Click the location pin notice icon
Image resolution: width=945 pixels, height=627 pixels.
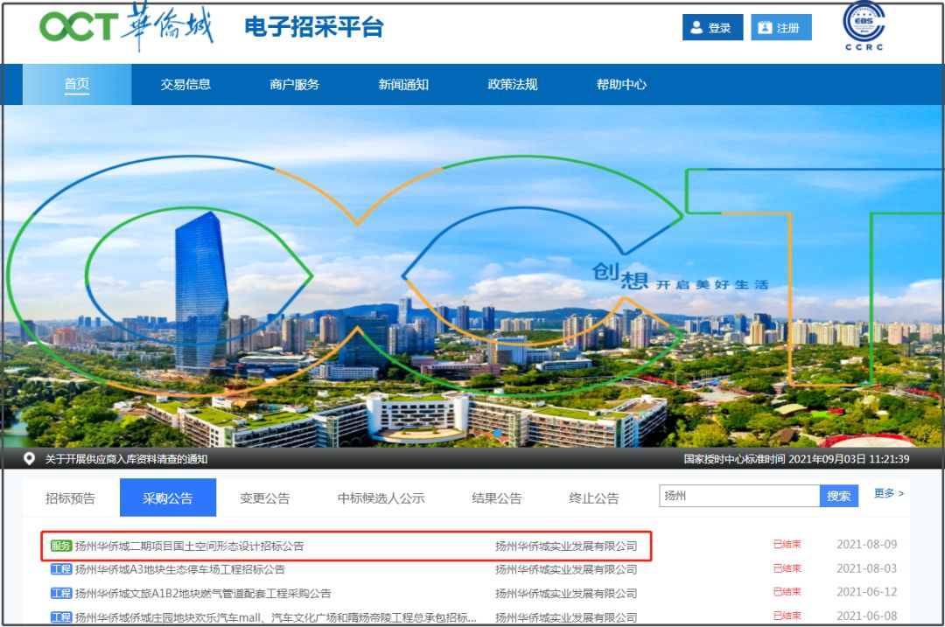pyautogui.click(x=29, y=459)
